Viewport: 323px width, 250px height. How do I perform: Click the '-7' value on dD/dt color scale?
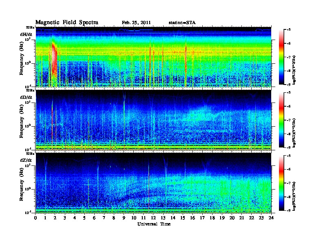(289, 120)
